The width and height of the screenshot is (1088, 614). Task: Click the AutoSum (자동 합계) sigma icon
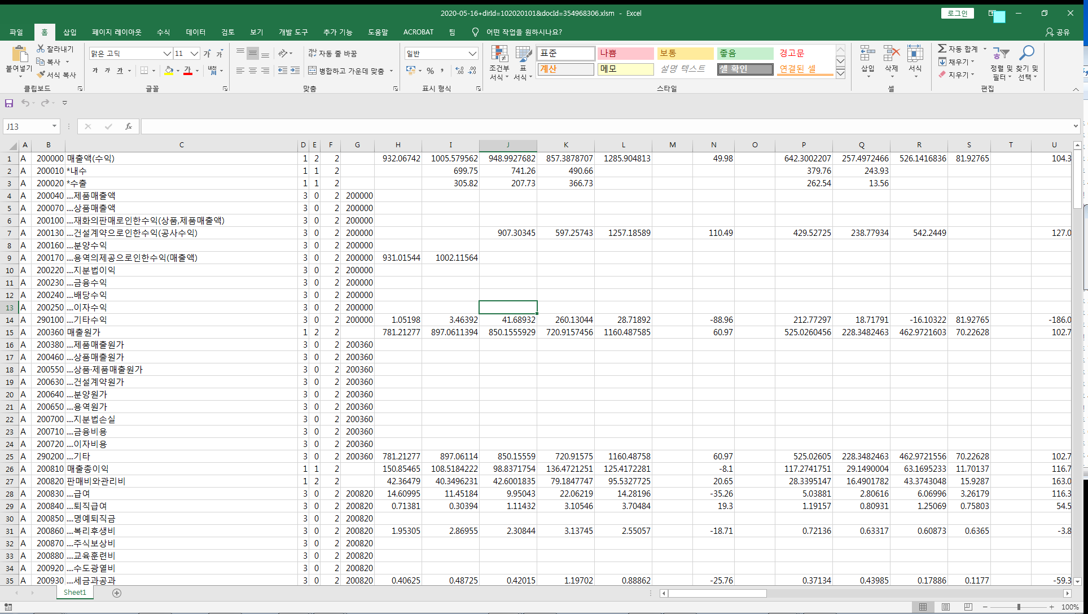point(942,49)
